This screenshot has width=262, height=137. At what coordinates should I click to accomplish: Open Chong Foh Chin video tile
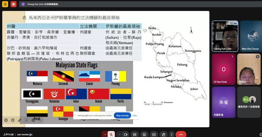(x=225, y=36)
